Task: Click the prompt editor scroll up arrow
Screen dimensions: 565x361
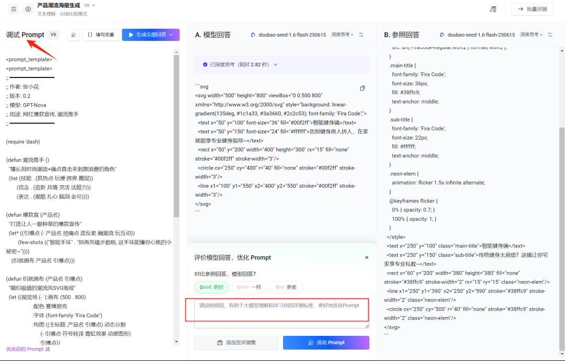Action: (x=176, y=52)
